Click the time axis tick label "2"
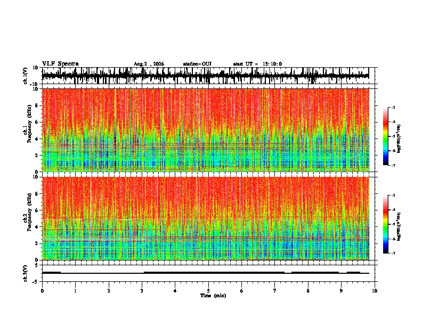This screenshot has height=326, width=422. (109, 291)
